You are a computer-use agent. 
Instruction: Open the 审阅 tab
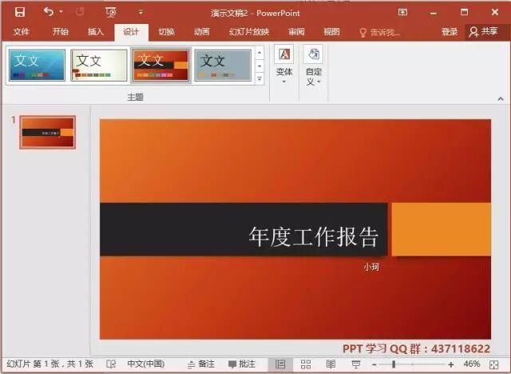coord(296,32)
